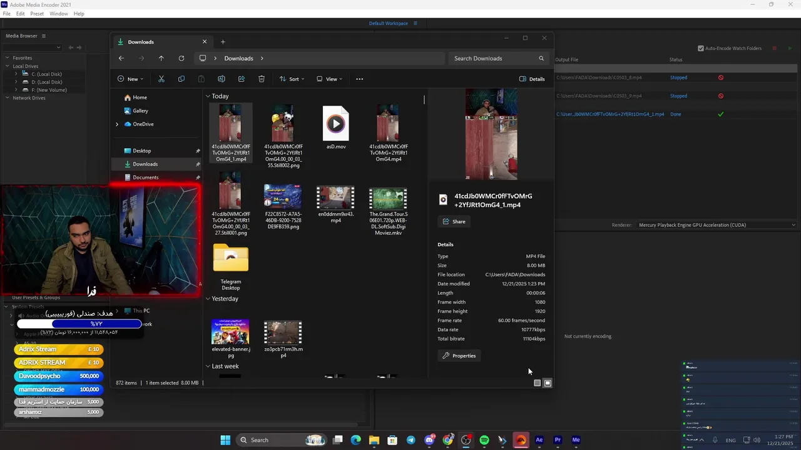The height and width of the screenshot is (450, 801).
Task: Go up one folder level in Explorer
Action: coord(161,58)
